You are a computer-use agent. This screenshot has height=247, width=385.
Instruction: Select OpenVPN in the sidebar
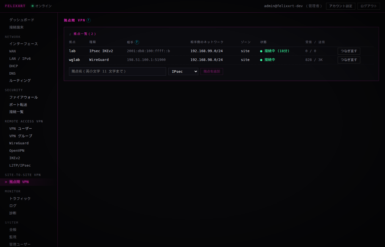(17, 150)
